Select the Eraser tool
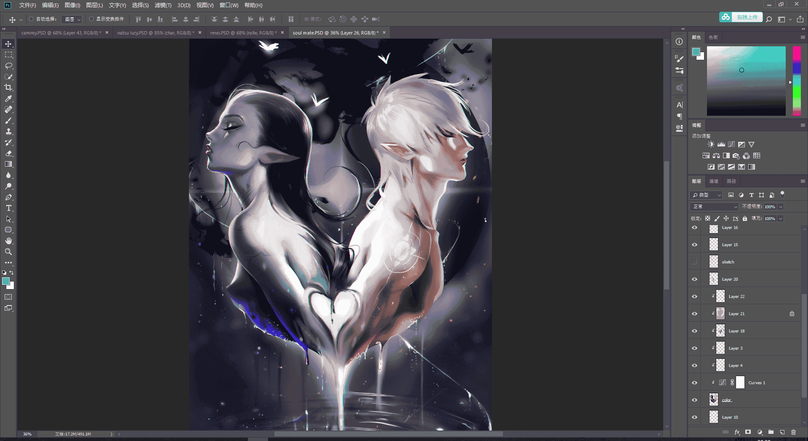Image resolution: width=808 pixels, height=441 pixels. (8, 153)
